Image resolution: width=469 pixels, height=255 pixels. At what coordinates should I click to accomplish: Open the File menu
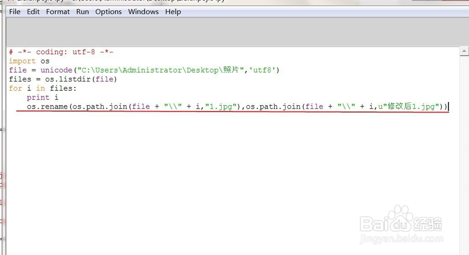(15, 12)
